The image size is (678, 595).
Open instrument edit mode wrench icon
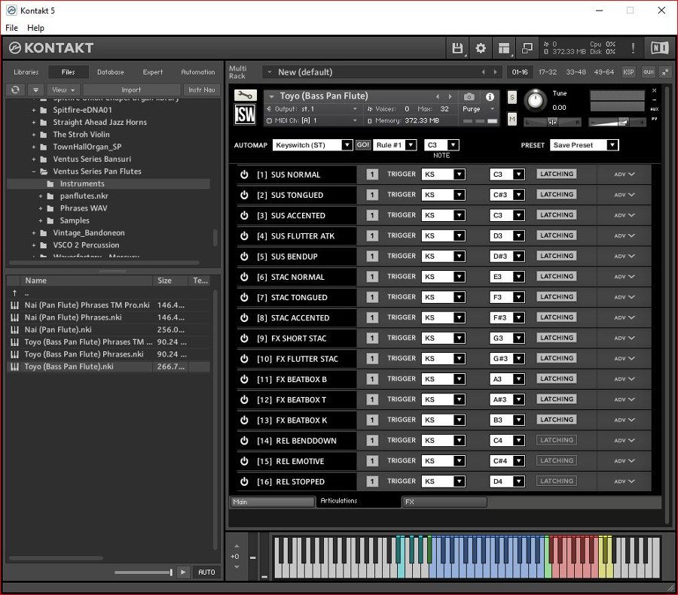245,95
